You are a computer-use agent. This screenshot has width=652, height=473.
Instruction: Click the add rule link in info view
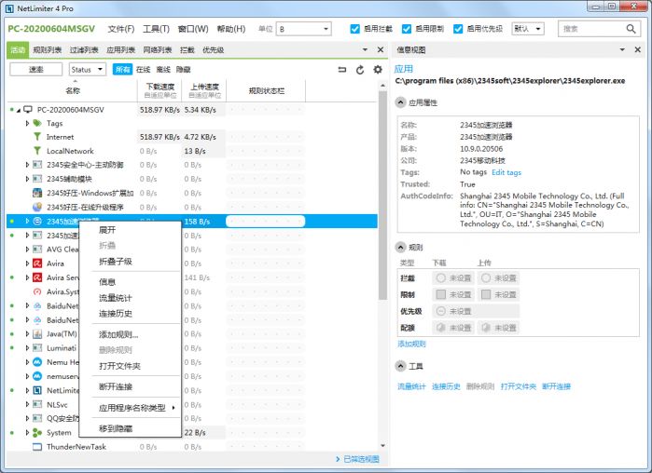(411, 344)
